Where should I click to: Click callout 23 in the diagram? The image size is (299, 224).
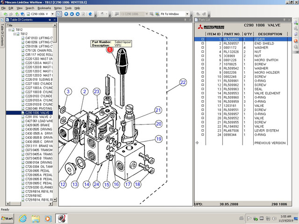(x=97, y=91)
